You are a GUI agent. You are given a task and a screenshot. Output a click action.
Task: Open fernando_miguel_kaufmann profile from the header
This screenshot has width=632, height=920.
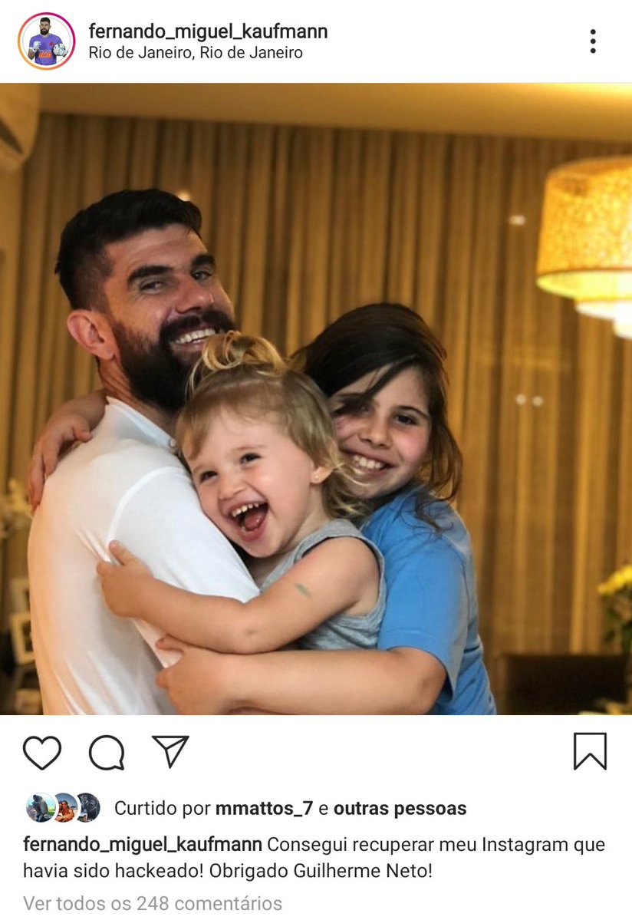208,31
